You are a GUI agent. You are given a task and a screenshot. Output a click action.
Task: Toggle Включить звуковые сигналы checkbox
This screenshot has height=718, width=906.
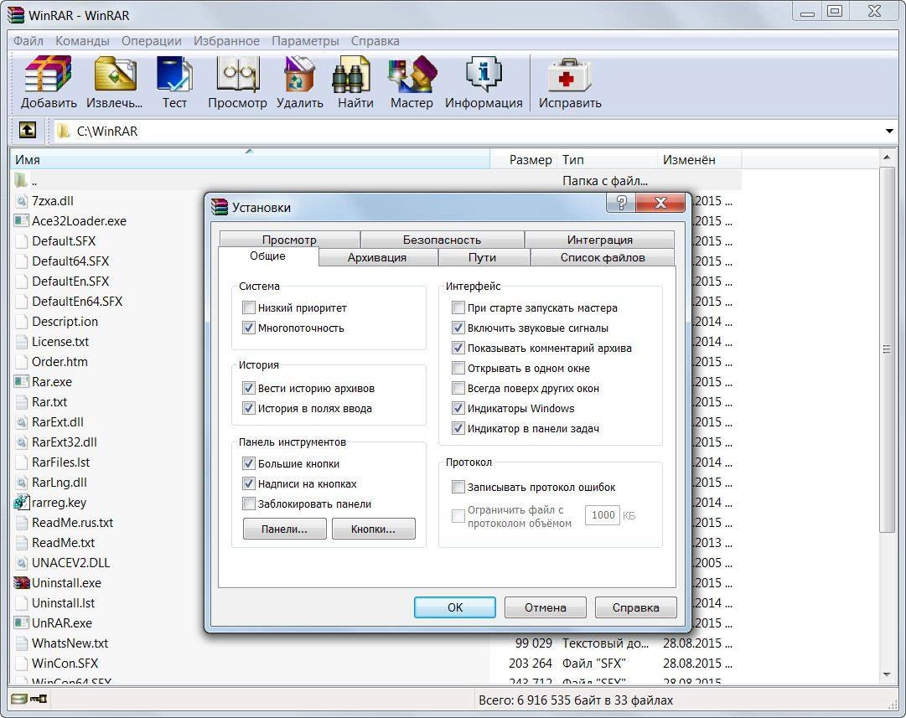point(458,328)
